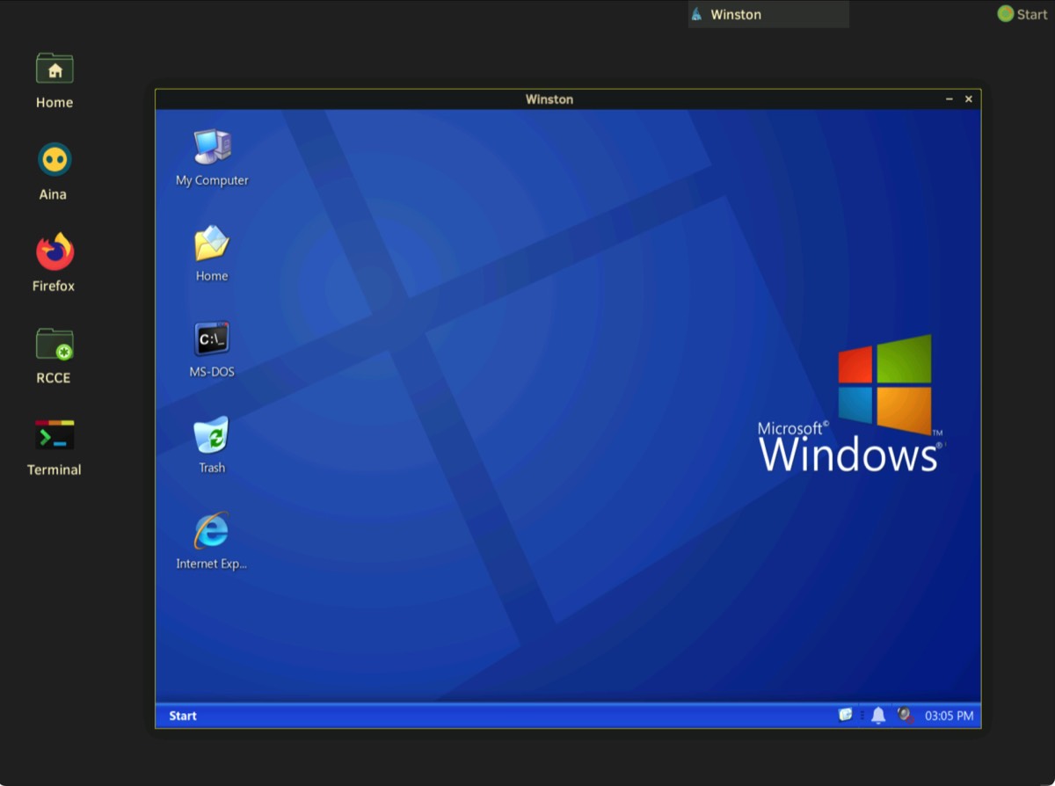
Task: Open the blue Start menu in taskbar
Action: [183, 716]
